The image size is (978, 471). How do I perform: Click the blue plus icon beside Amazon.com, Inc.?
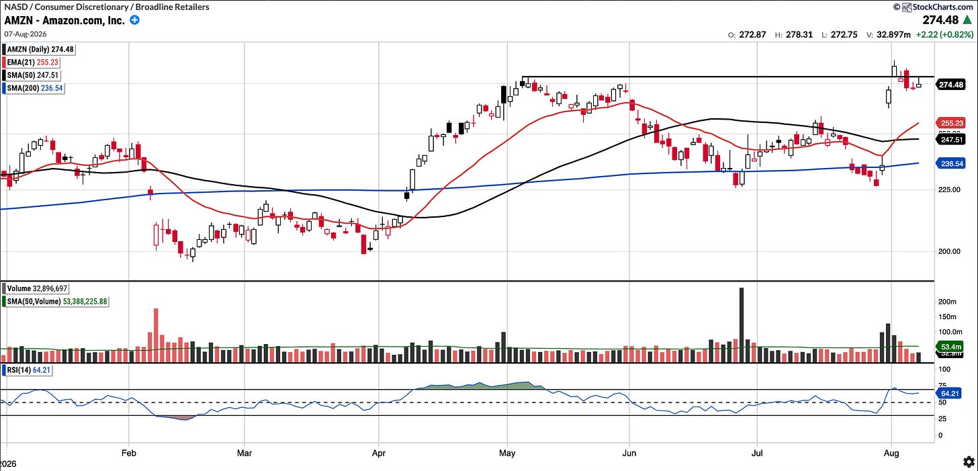coord(134,20)
